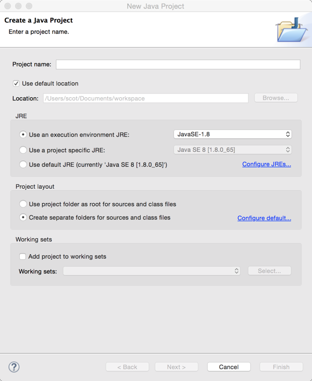The image size is (312, 381).
Task: Follow the Configure default link
Action: (264, 218)
